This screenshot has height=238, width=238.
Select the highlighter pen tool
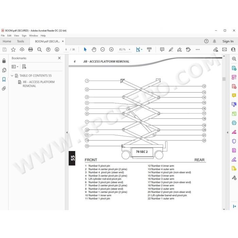tap(171, 50)
